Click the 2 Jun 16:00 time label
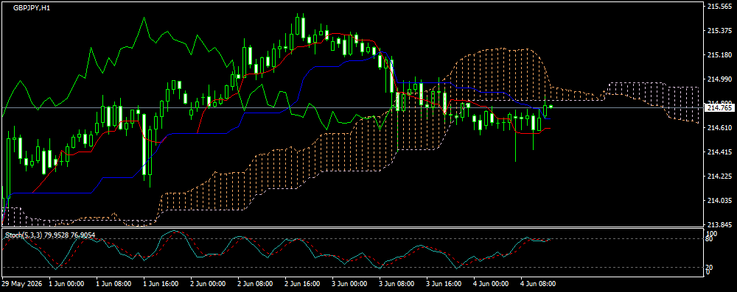The width and height of the screenshot is (737, 292). [302, 284]
